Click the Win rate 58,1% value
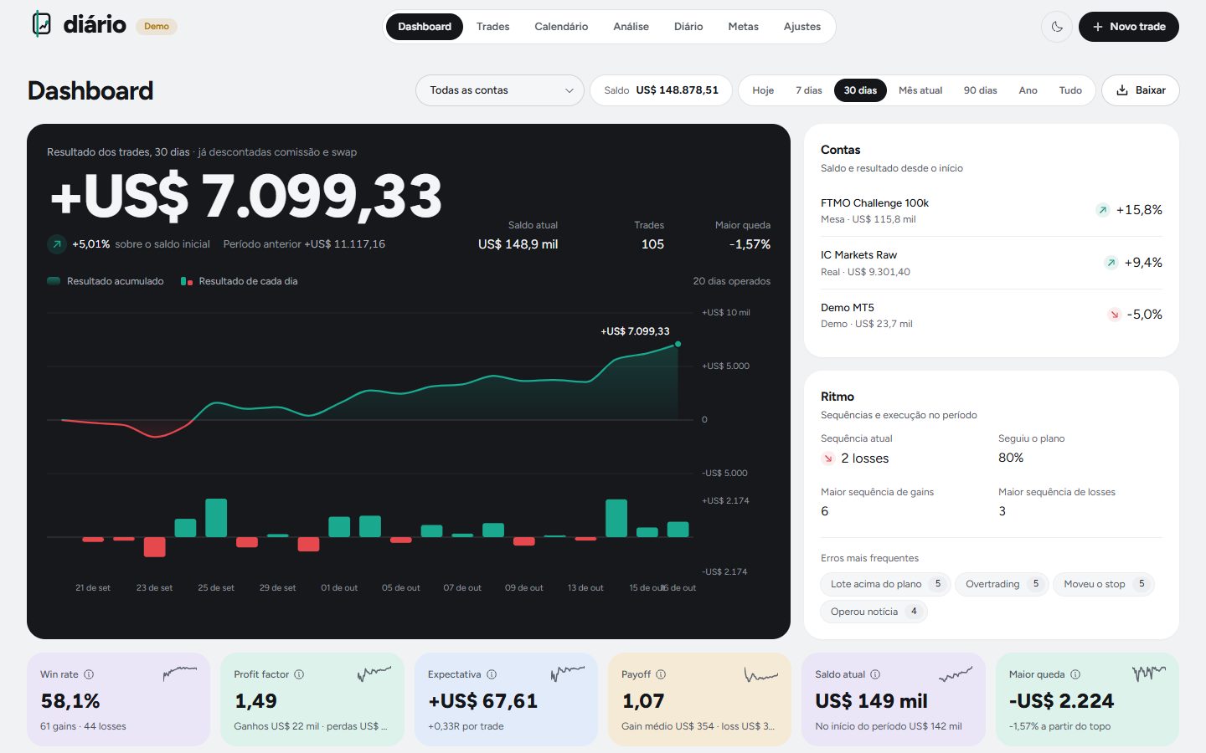The image size is (1206, 753). click(70, 701)
